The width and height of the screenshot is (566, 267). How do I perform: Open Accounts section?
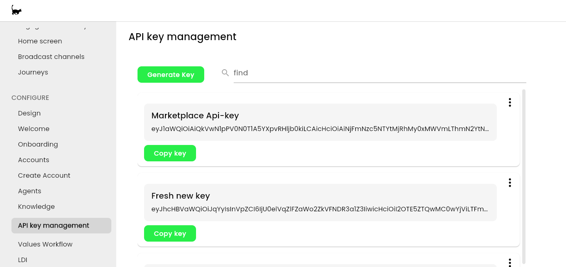(x=34, y=160)
